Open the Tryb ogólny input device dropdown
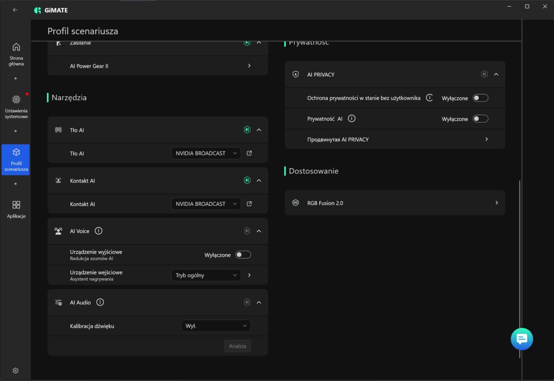554x381 pixels. point(206,275)
